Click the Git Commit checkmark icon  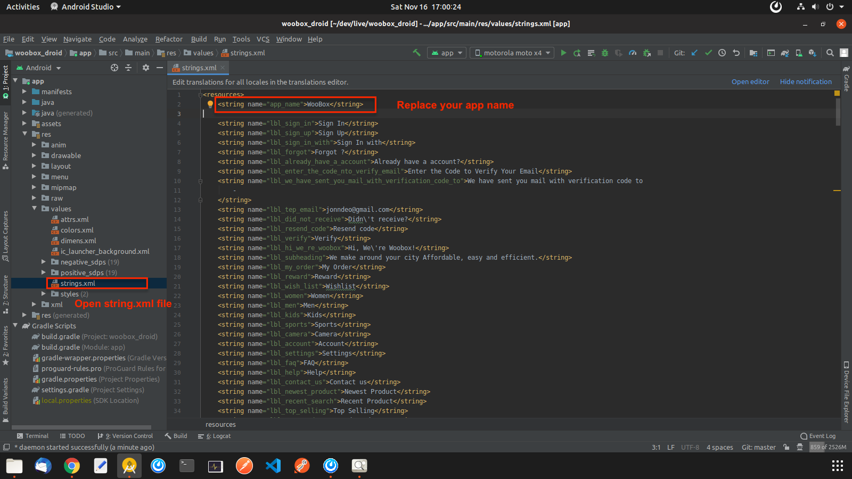[708, 53]
